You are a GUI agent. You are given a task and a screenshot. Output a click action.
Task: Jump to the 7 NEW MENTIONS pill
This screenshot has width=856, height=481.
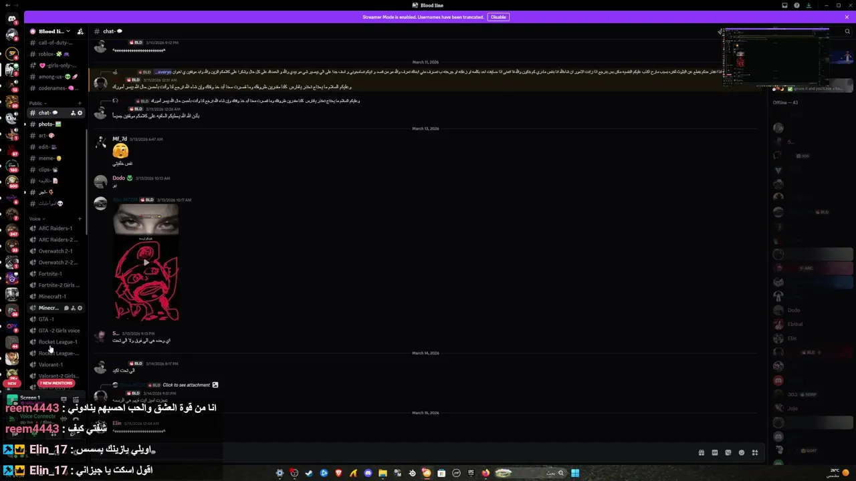click(56, 383)
